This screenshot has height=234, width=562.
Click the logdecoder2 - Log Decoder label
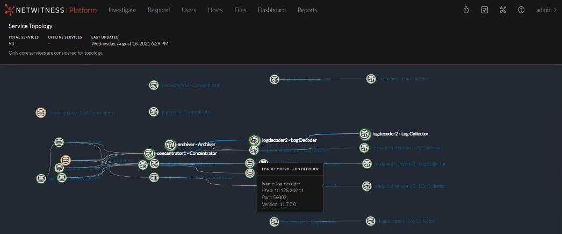pyautogui.click(x=289, y=140)
